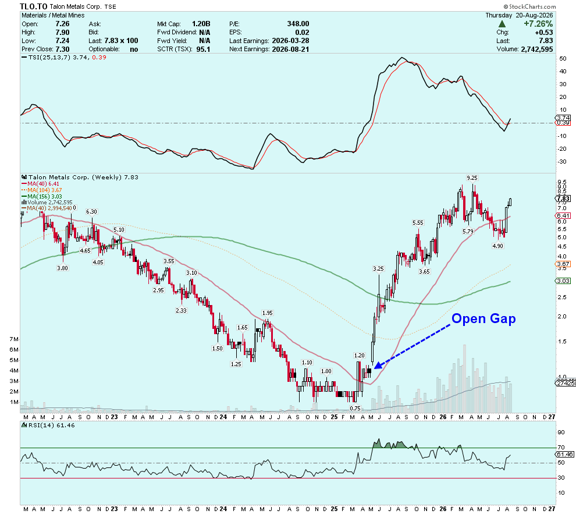Click the TLO.TO ticker symbol
Image resolution: width=576 pixels, height=514 pixels.
point(33,6)
